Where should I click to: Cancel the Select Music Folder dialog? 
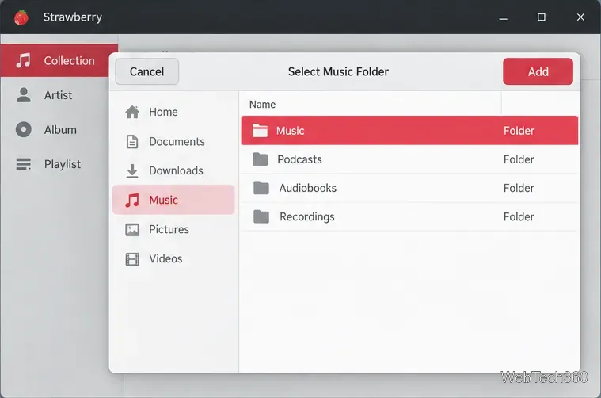tap(146, 71)
